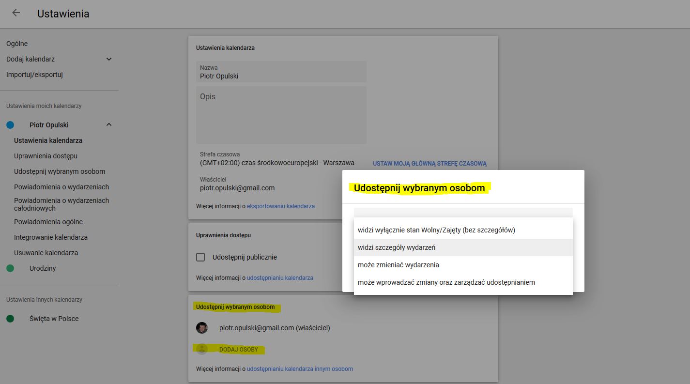690x384 pixels.
Task: Go back using the arrow icon
Action: pos(16,13)
